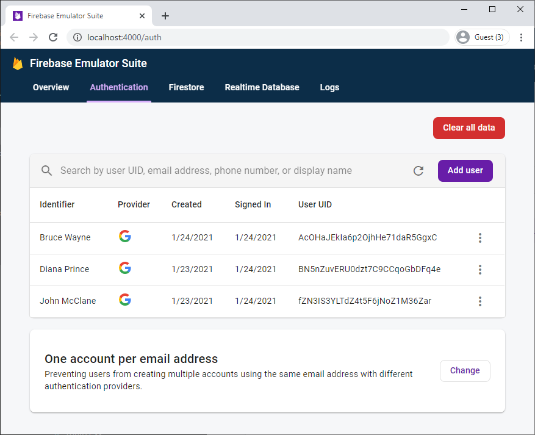Go to the Realtime Database tab
Screen dimensions: 535x435
[x=262, y=87]
